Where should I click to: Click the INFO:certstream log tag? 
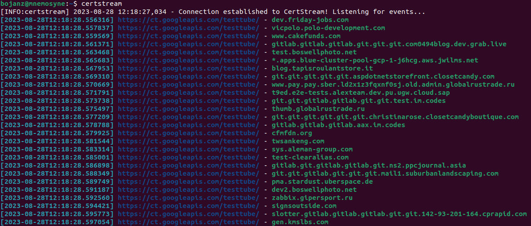tap(30, 12)
